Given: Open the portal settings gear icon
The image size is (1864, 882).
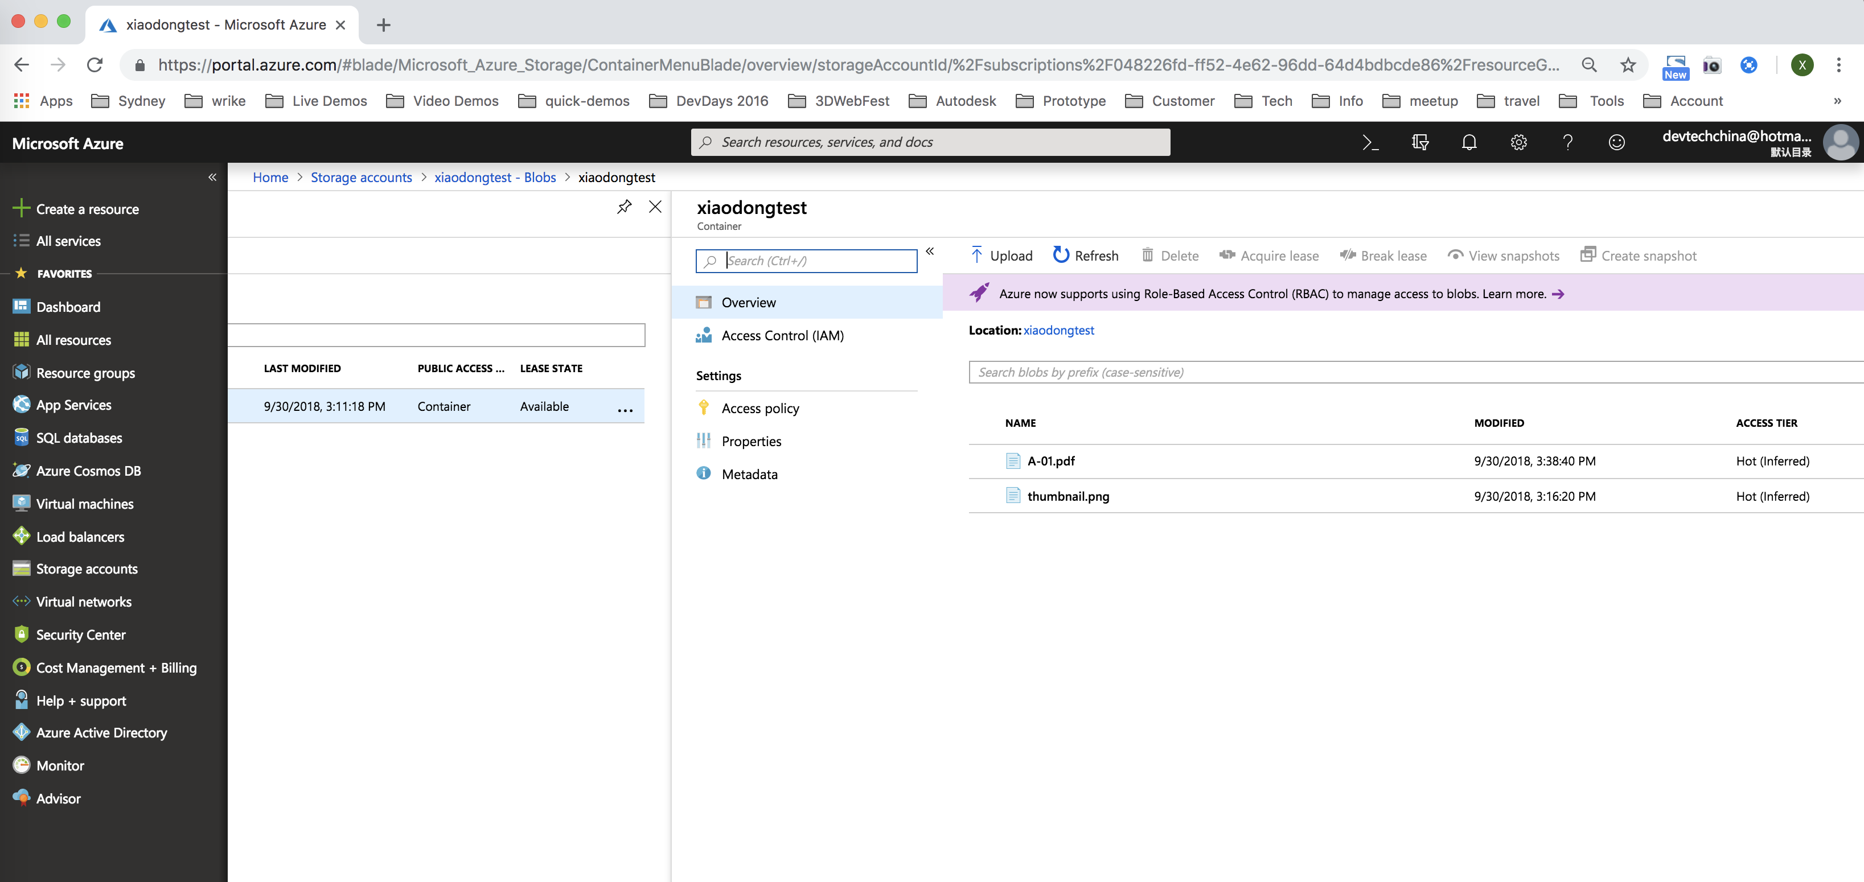Looking at the screenshot, I should [1518, 142].
